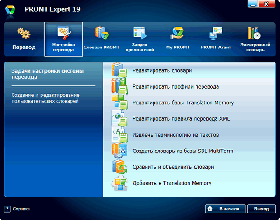Click the PROMT Агент monitor icon
This screenshot has width=280, height=220.
point(216,34)
